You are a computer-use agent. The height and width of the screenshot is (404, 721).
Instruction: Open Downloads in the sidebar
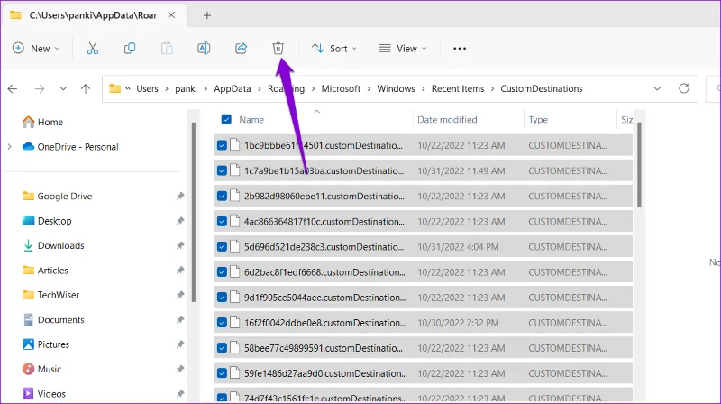point(53,245)
